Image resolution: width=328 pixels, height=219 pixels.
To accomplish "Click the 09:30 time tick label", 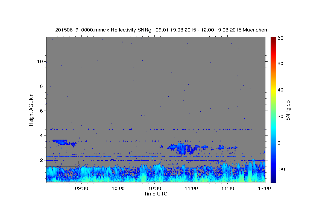I will (x=82, y=188).
